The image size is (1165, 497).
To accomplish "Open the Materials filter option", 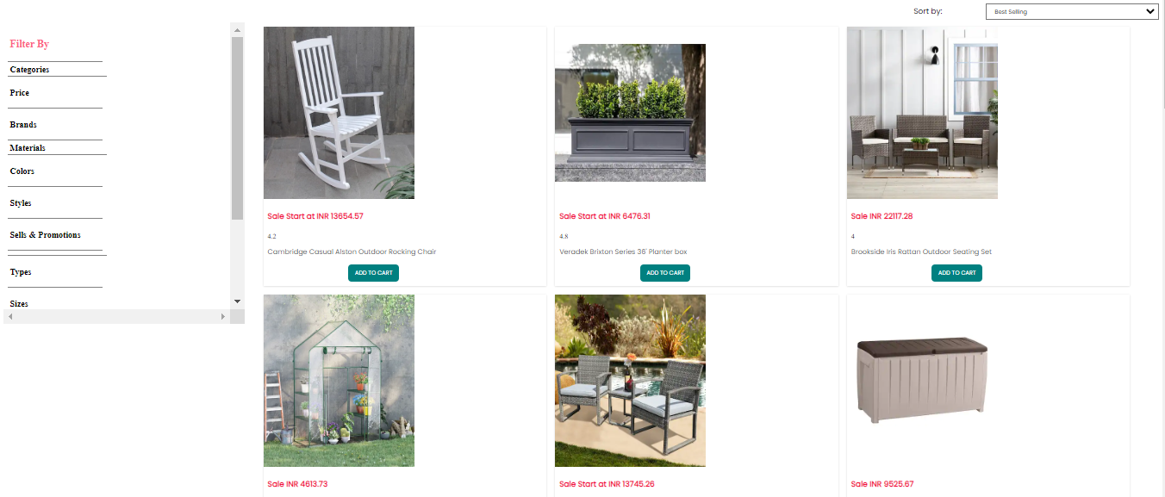I will coord(28,148).
